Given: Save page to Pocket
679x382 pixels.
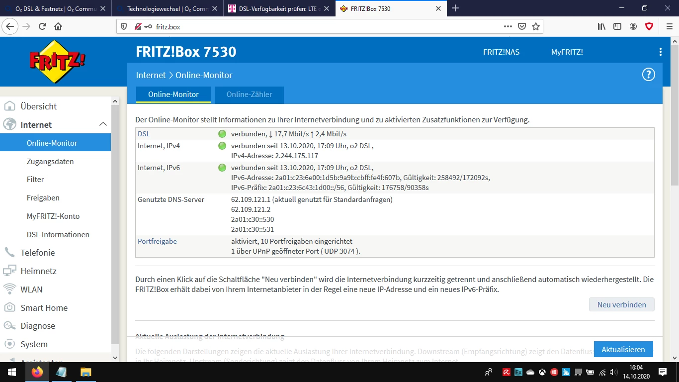Looking at the screenshot, I should [522, 27].
